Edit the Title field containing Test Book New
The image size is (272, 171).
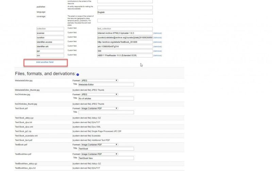pyautogui.click(x=106, y=158)
